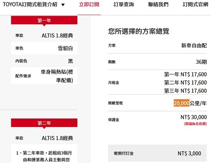Viewport: 211px width, 163px height.
Task: Click the 車色 label
Action: (19, 48)
